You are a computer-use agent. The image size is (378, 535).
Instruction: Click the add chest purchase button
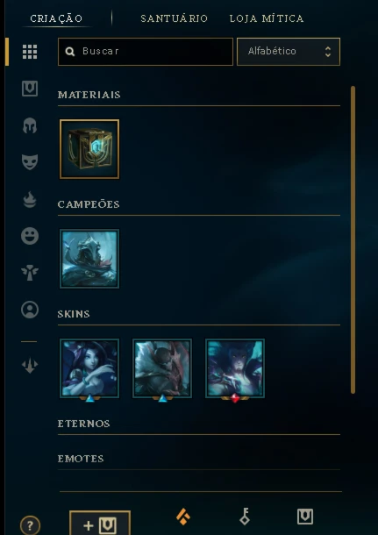pos(100,524)
